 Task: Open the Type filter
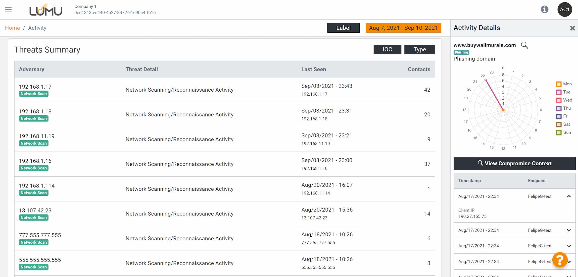coord(419,49)
